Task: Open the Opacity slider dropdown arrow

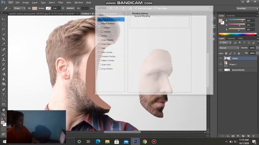Action: pyautogui.click(x=257, y=48)
